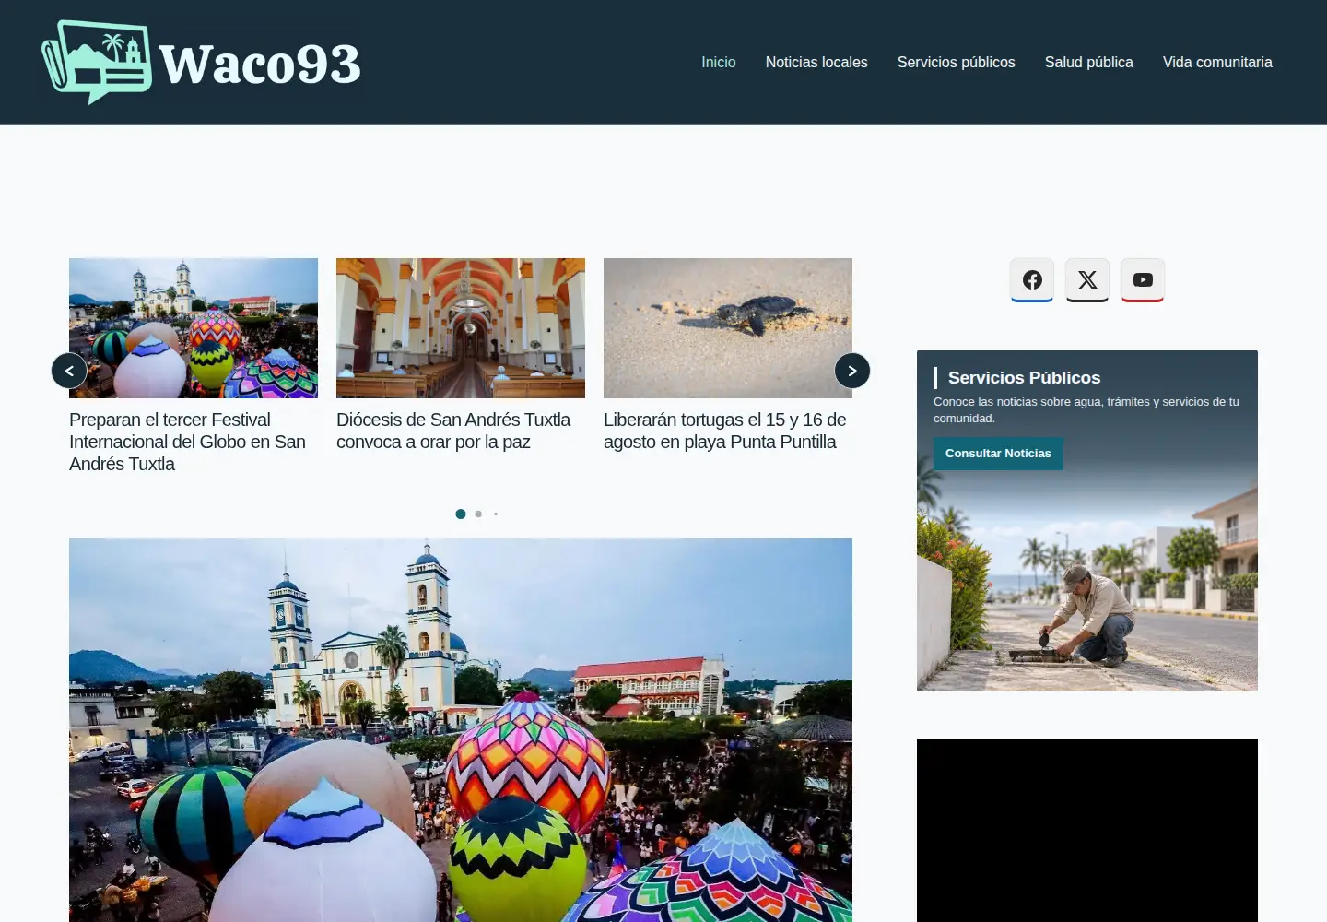
Task: Open the Waco93 logo home link
Action: (202, 62)
